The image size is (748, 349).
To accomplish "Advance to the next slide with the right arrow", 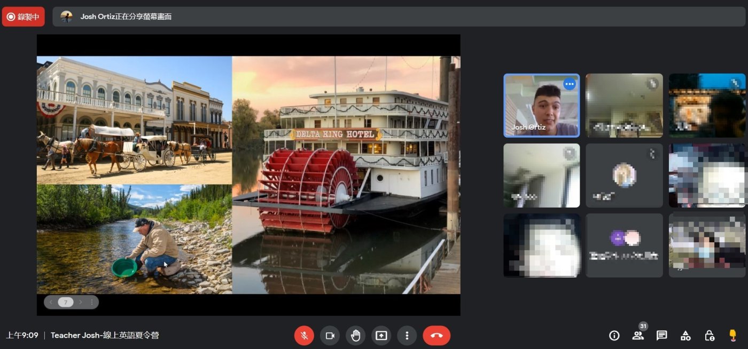I will [x=81, y=302].
